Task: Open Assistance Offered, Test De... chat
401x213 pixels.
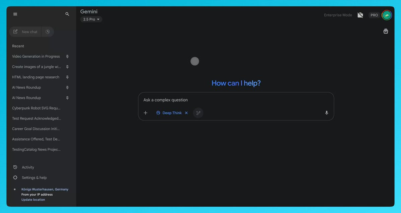Action: tap(36, 139)
